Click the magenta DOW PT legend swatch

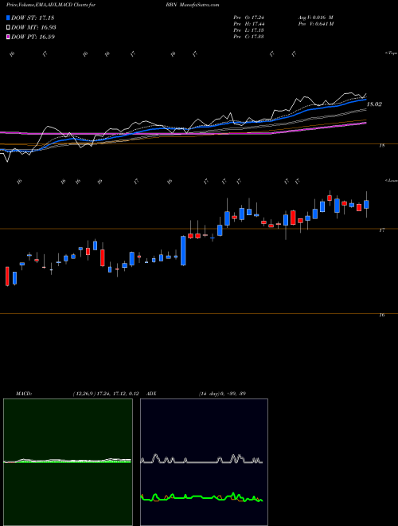pyautogui.click(x=8, y=37)
